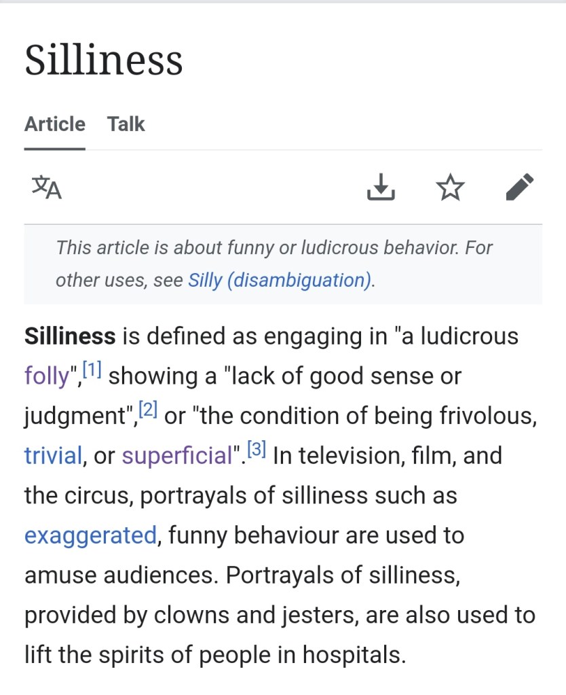Follow the "folly" link
The height and width of the screenshot is (695, 566).
[47, 376]
